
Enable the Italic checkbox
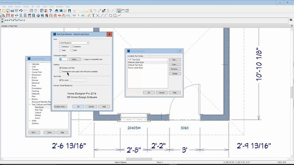coord(60,50)
